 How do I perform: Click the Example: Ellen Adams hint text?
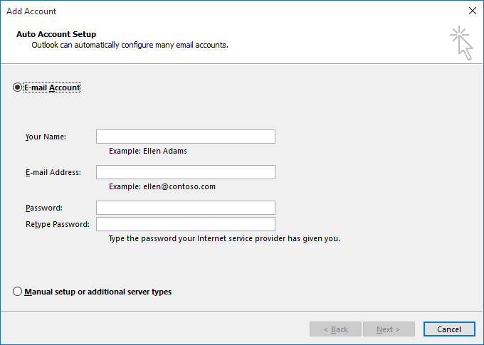coord(148,151)
